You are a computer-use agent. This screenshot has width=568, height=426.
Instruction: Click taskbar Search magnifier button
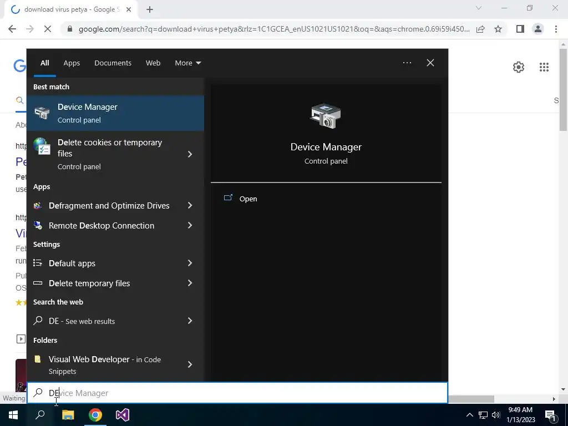click(x=40, y=415)
